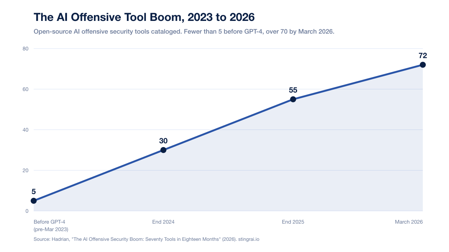
Task: Click the data point labeled 5
Action: point(34,201)
